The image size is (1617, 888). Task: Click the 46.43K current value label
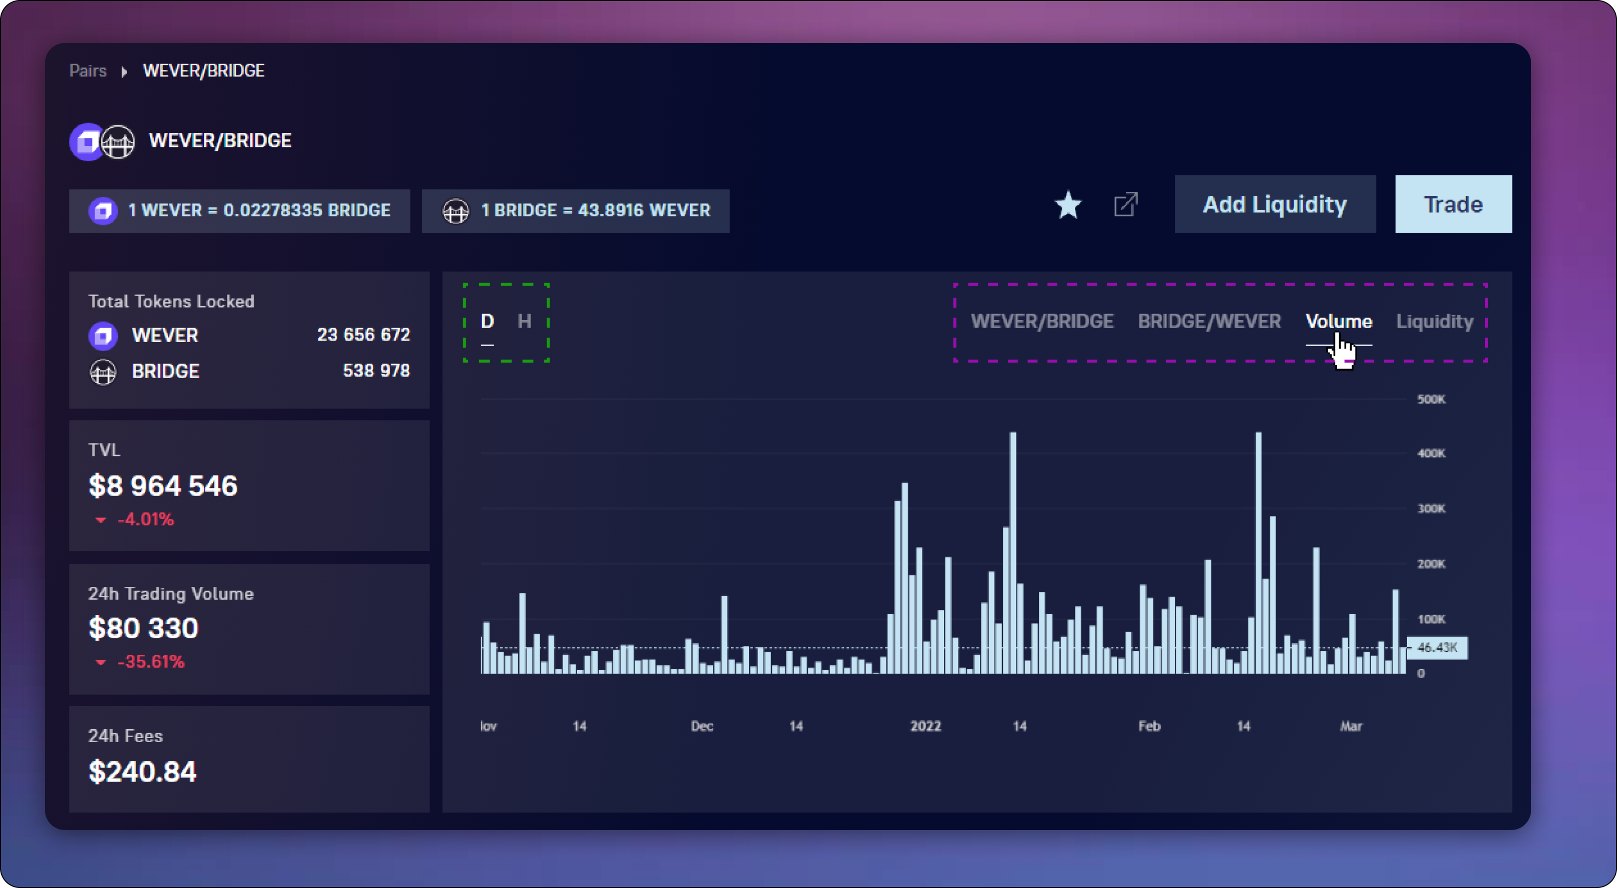[1437, 647]
